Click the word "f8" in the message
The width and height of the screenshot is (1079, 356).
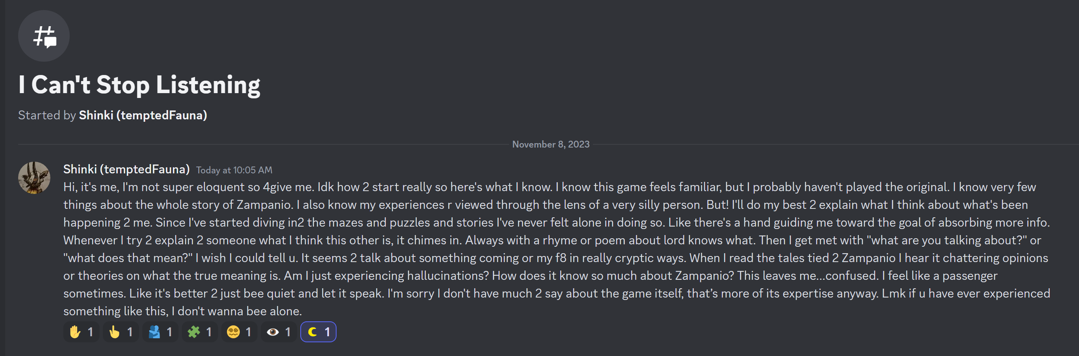coord(560,258)
